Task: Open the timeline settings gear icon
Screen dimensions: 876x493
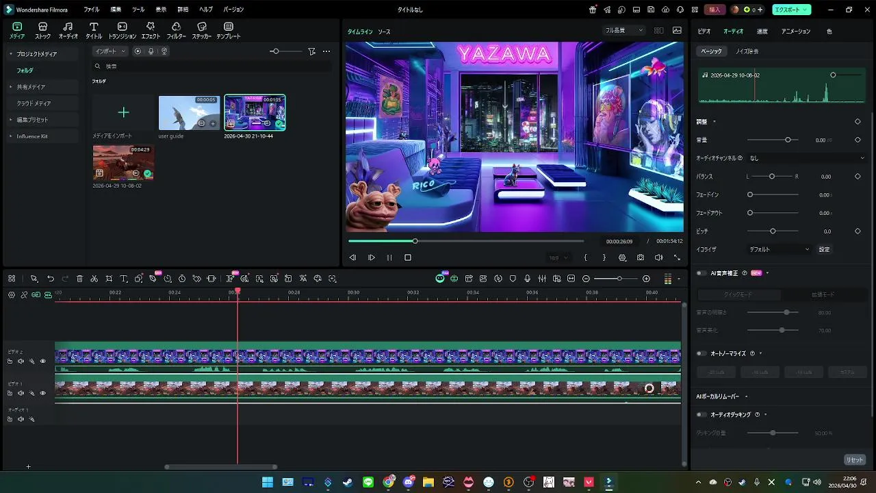Action: click(12, 294)
